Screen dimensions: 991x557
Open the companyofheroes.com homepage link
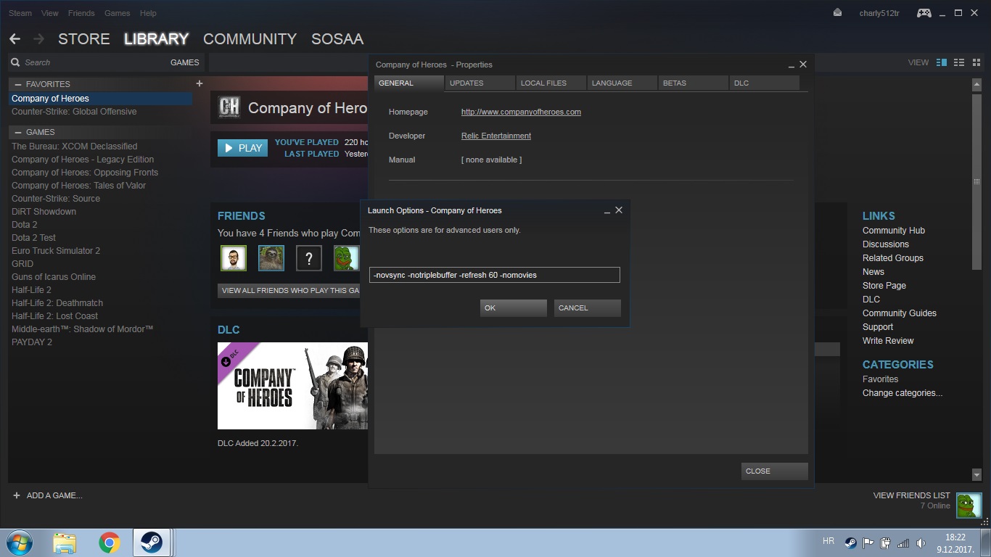tap(521, 112)
